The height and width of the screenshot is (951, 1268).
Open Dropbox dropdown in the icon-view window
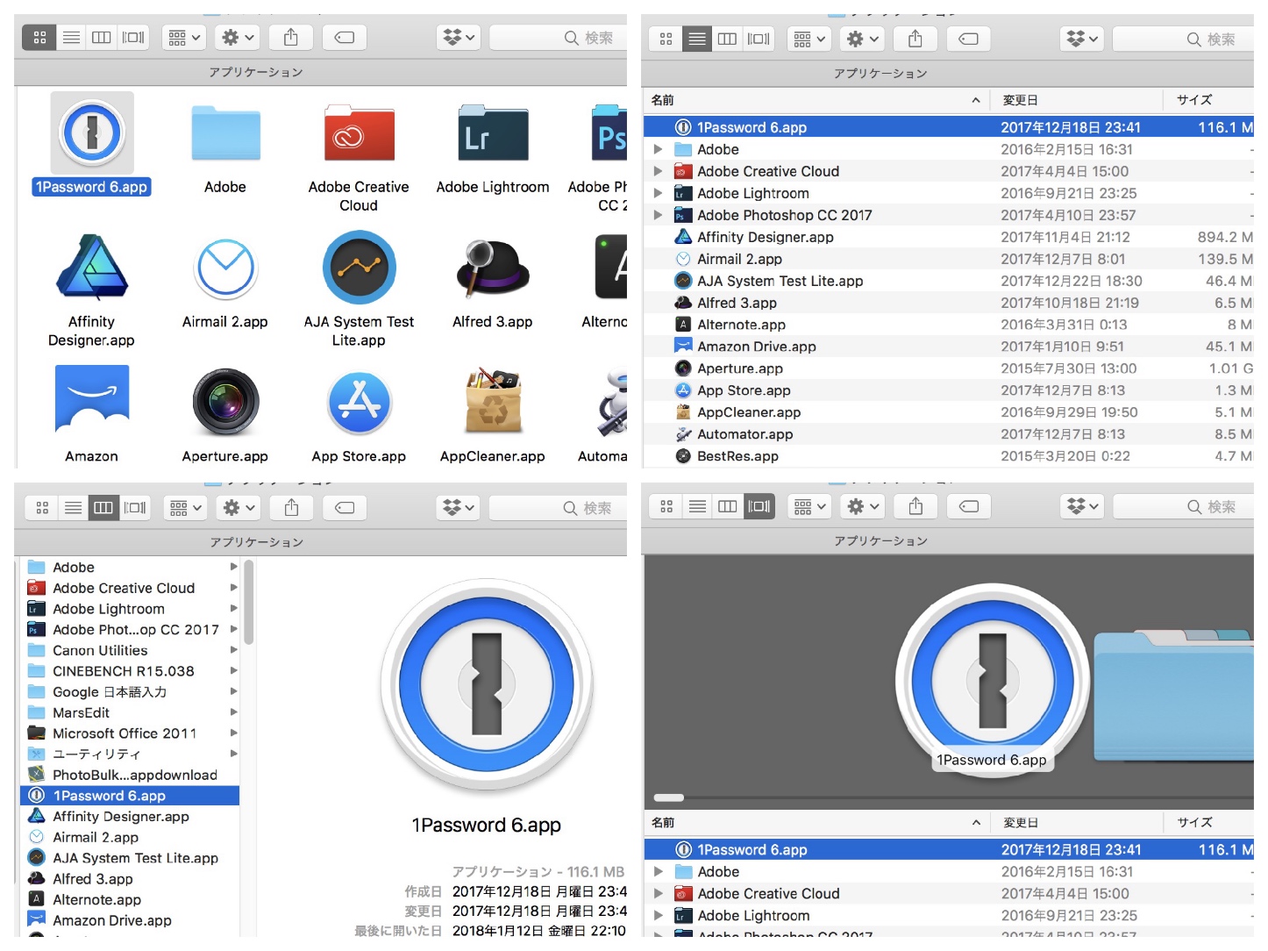point(459,38)
